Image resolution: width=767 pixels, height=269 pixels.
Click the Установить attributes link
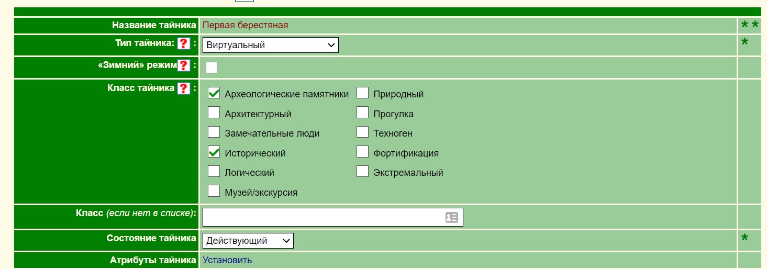pos(227,260)
